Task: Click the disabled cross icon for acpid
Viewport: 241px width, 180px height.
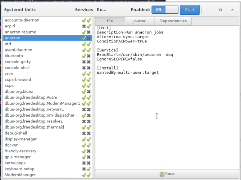Action: (x=84, y=26)
